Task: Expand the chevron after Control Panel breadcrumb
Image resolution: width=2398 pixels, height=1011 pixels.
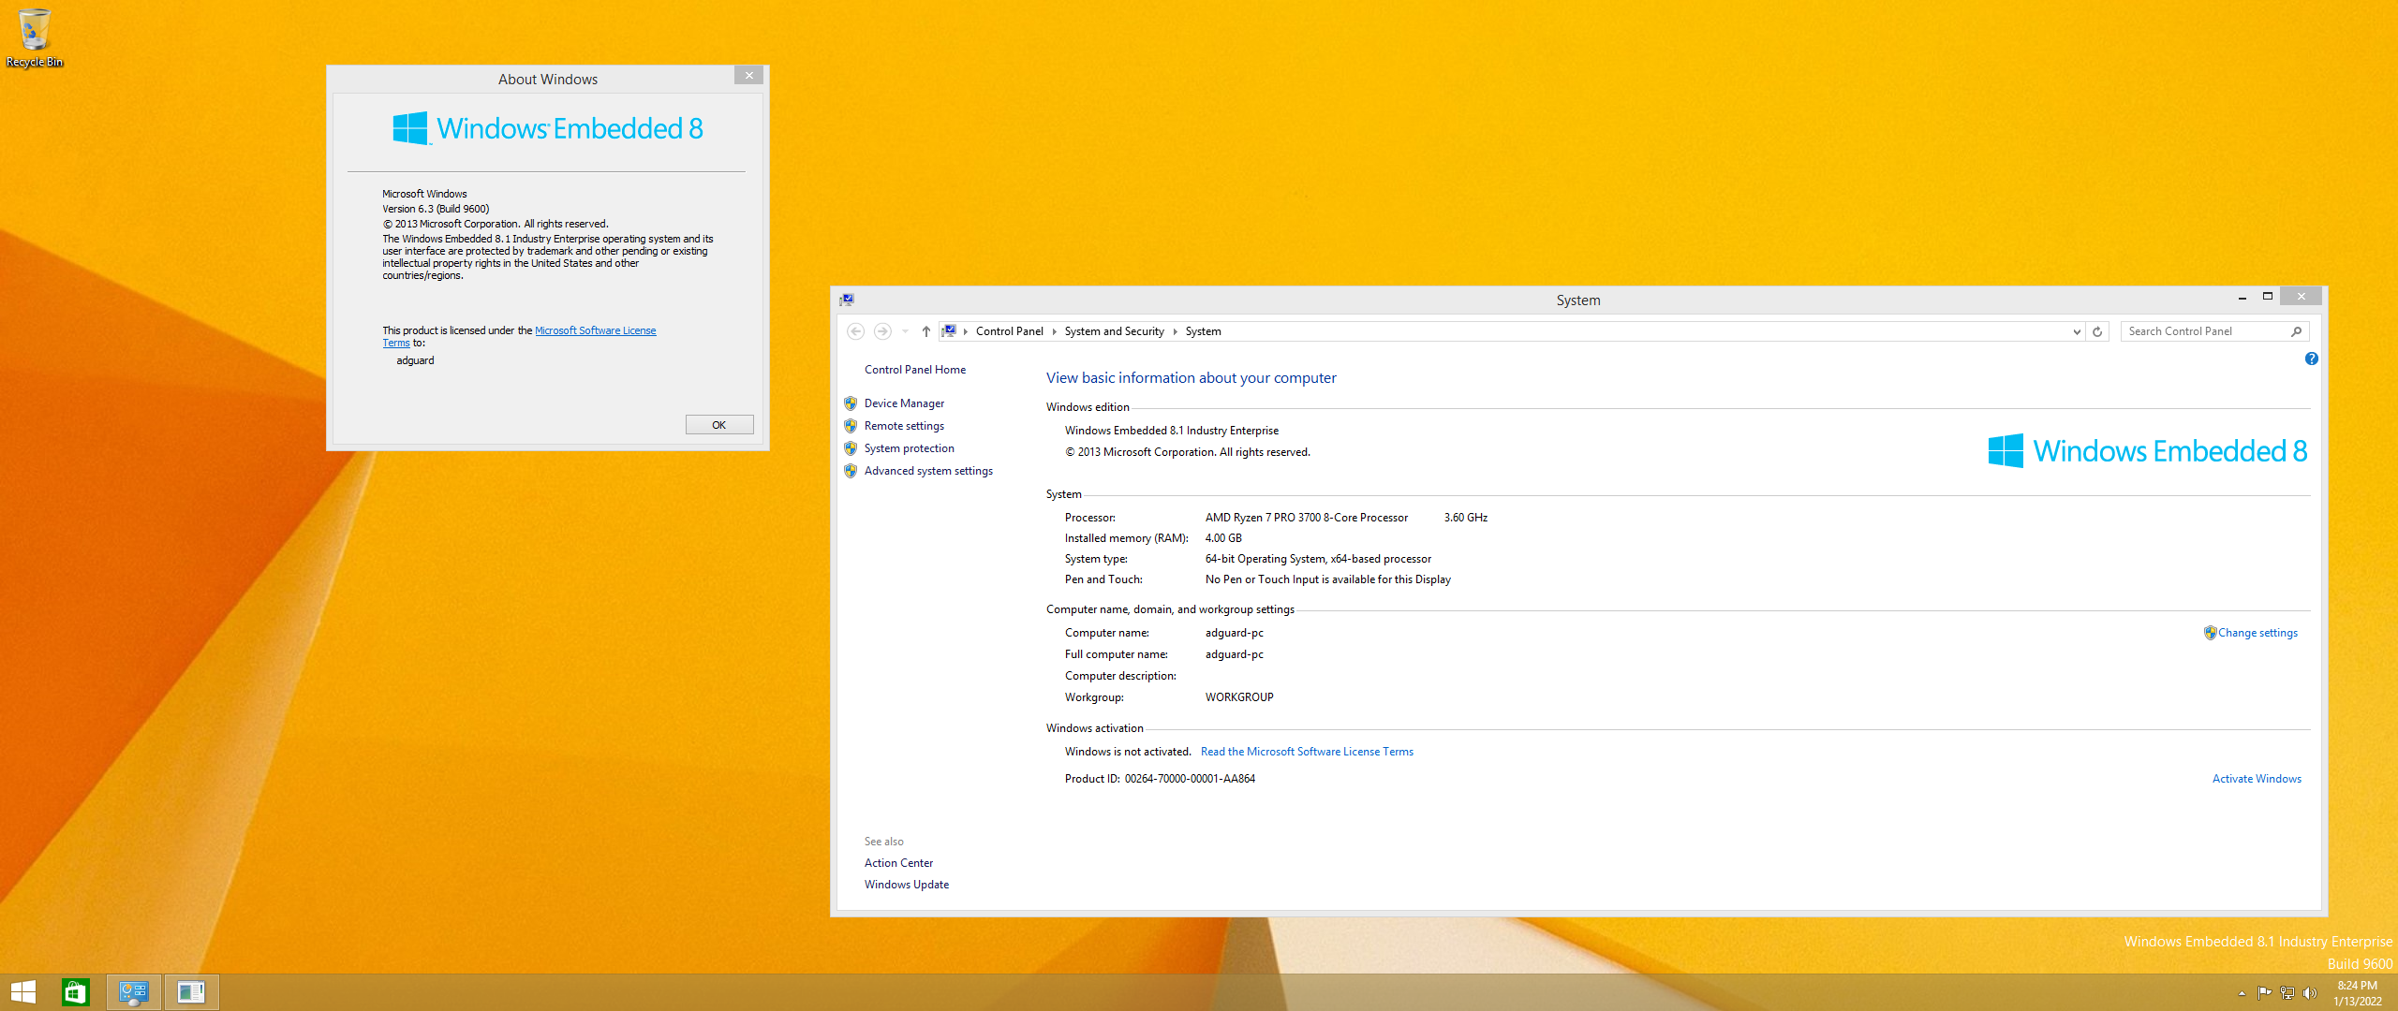Action: click(1054, 331)
